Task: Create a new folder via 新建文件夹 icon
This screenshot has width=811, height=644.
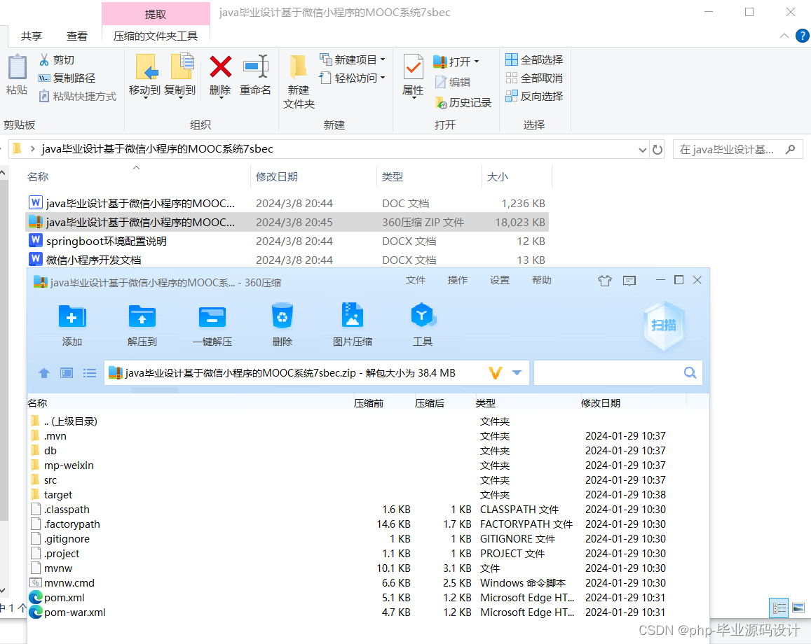Action: (x=298, y=79)
